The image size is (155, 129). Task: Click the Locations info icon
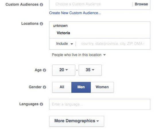pyautogui.click(x=41, y=24)
